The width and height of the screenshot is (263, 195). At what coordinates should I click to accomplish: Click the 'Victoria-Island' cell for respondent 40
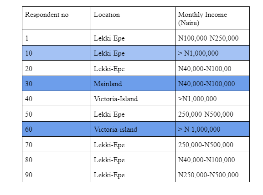pyautogui.click(x=133, y=98)
